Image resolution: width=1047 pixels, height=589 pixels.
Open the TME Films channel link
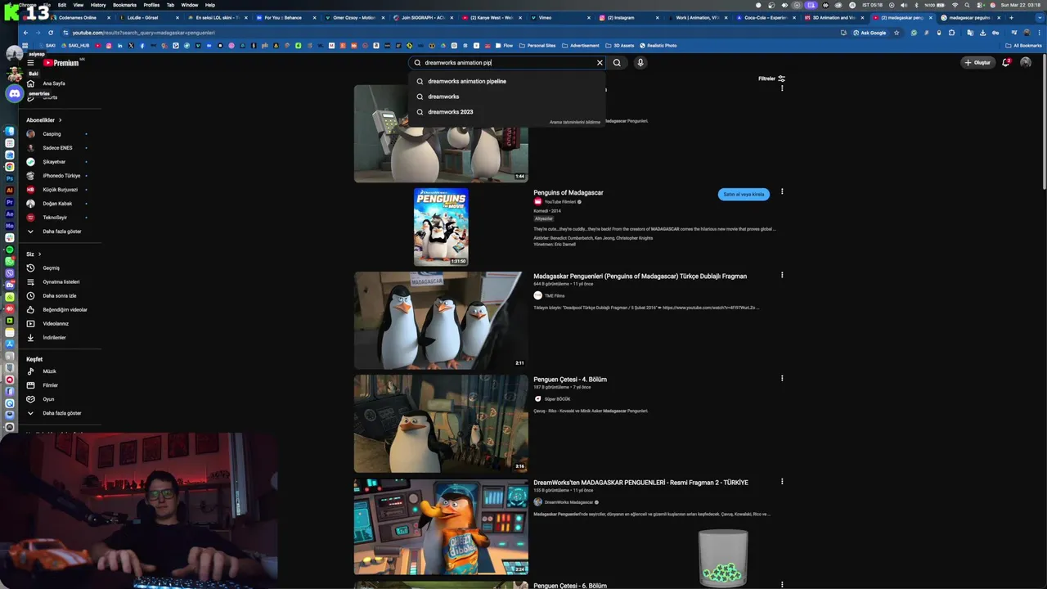(x=555, y=295)
